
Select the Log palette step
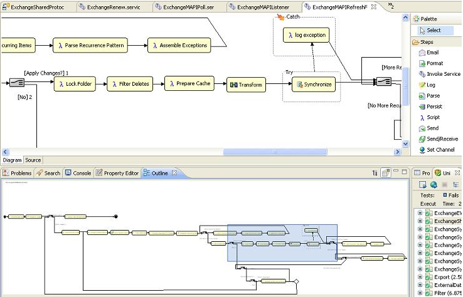[430, 85]
